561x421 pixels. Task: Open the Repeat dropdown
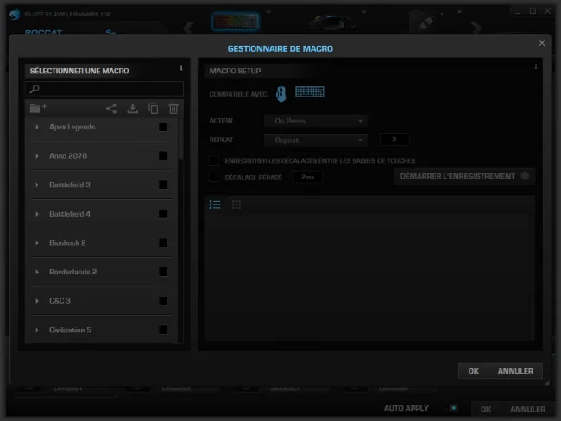click(x=316, y=141)
